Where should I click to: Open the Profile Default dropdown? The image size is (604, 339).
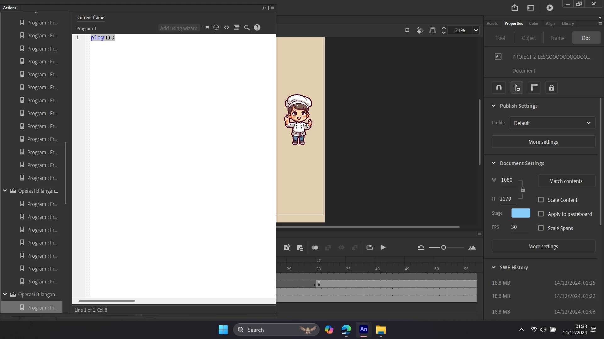pos(552,123)
